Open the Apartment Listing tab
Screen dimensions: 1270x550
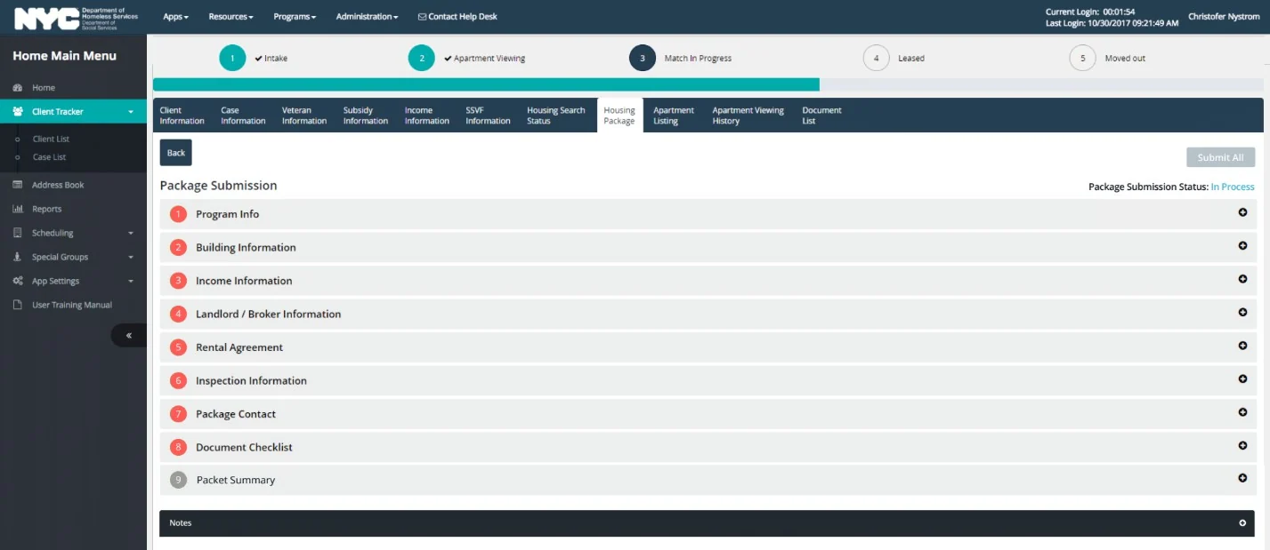674,116
